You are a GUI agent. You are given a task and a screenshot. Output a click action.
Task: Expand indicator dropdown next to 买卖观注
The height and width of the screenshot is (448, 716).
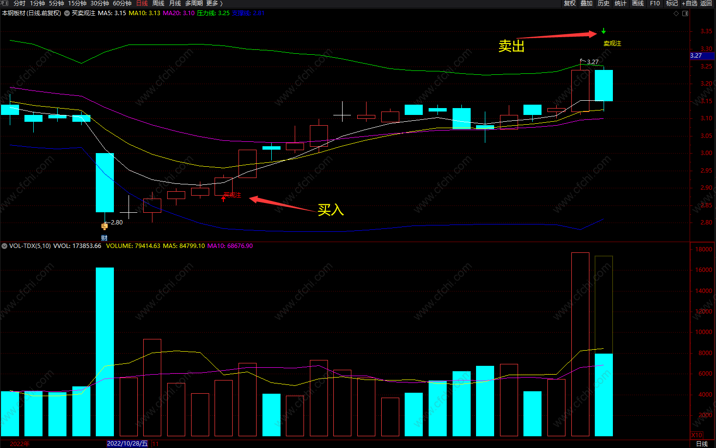(x=67, y=13)
